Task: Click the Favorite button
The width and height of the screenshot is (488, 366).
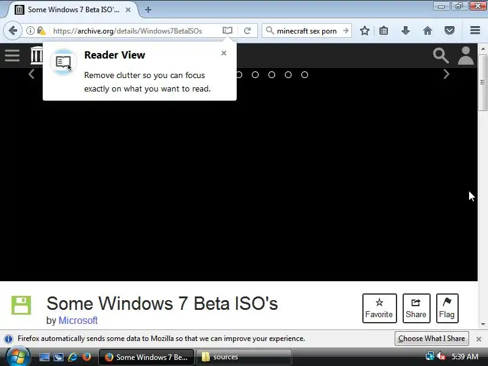Action: click(x=379, y=308)
